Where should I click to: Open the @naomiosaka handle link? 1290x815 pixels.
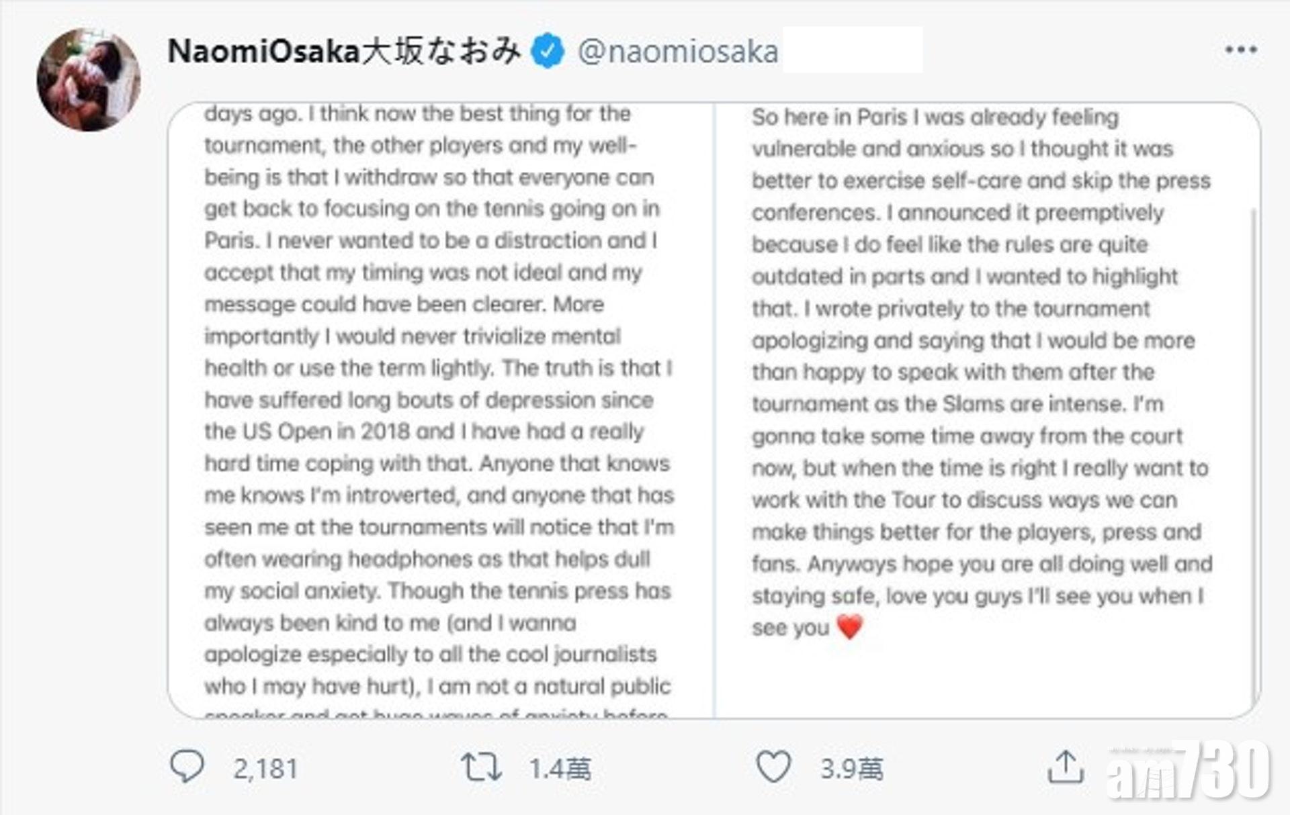click(677, 52)
